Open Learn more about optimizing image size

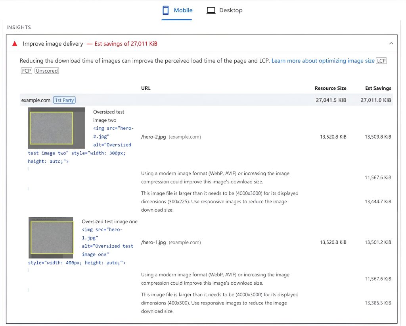click(323, 61)
